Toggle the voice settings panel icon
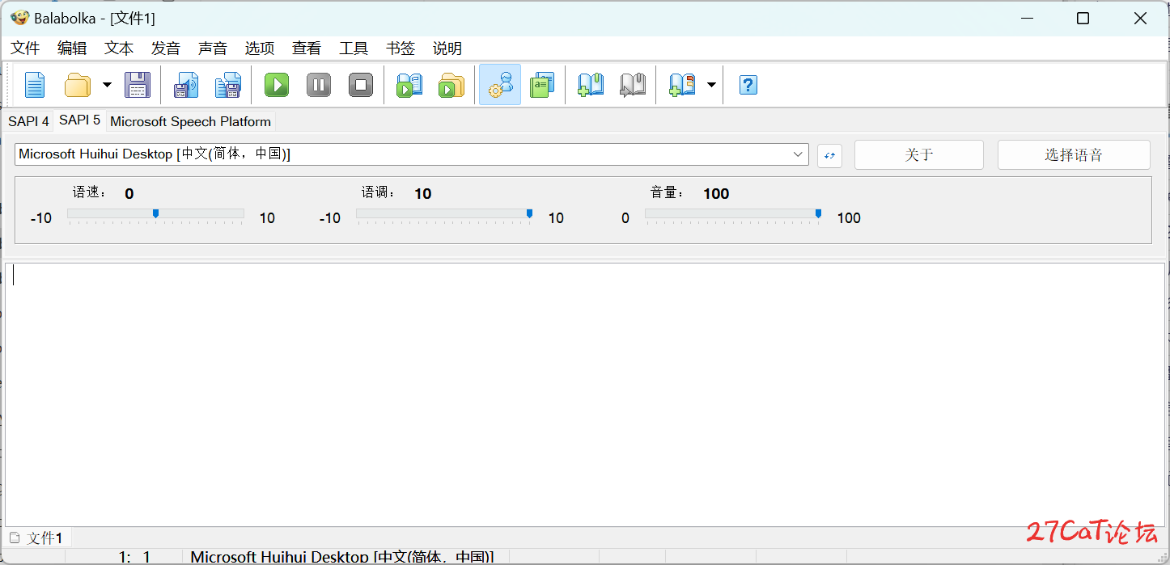Image resolution: width=1170 pixels, height=565 pixels. (500, 85)
